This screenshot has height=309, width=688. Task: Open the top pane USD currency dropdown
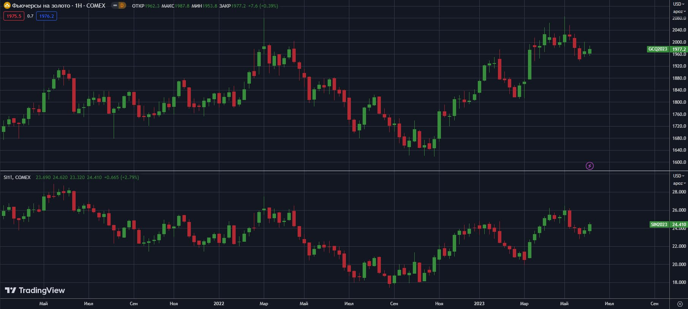(x=679, y=4)
